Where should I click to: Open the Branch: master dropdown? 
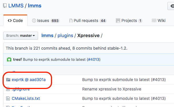point(21,36)
